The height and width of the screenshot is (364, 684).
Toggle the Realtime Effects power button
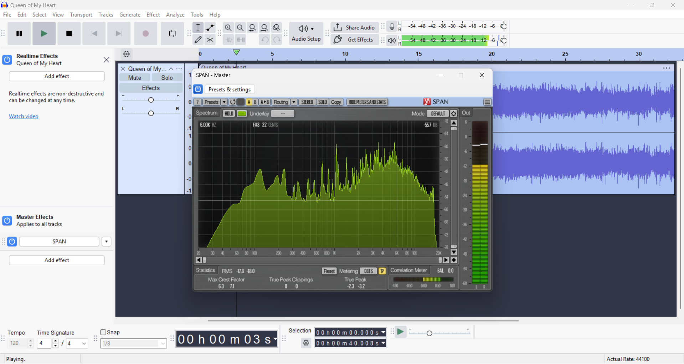pos(7,60)
